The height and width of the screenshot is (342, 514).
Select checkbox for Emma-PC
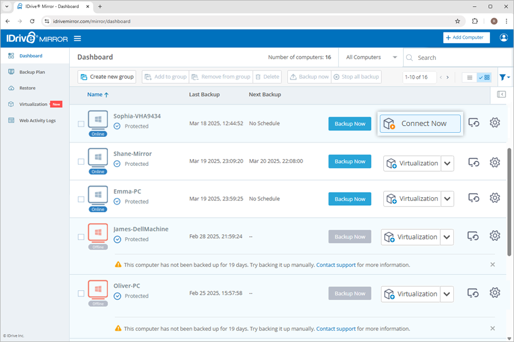[x=81, y=199]
